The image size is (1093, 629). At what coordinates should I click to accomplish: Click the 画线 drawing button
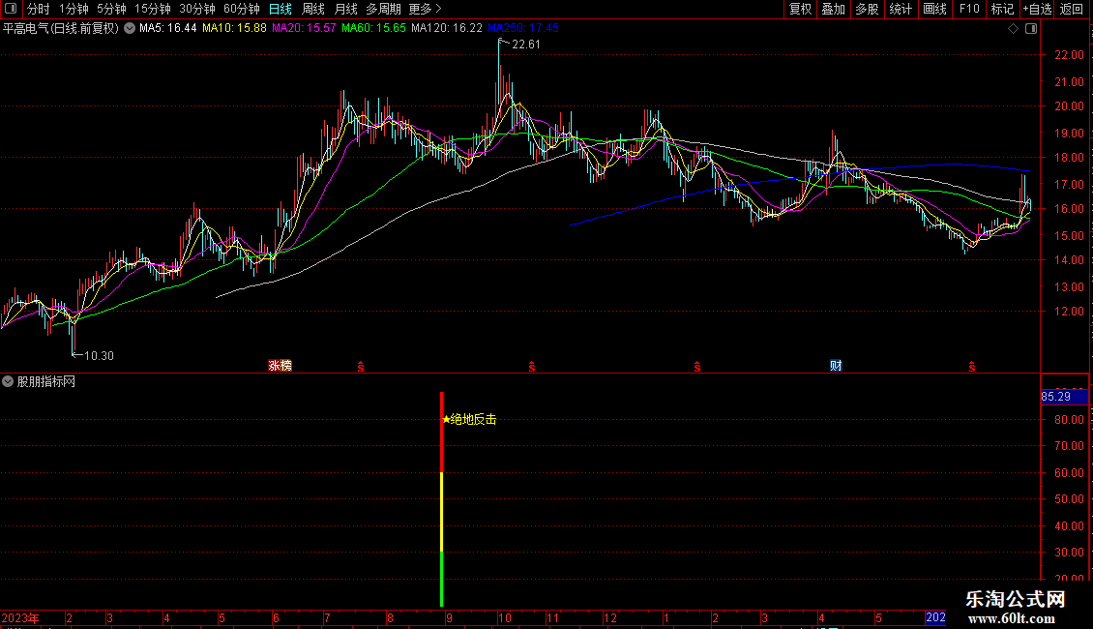click(x=934, y=9)
